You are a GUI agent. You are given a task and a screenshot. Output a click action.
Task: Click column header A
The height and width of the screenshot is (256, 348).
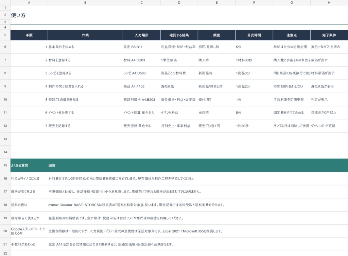coord(29,3)
